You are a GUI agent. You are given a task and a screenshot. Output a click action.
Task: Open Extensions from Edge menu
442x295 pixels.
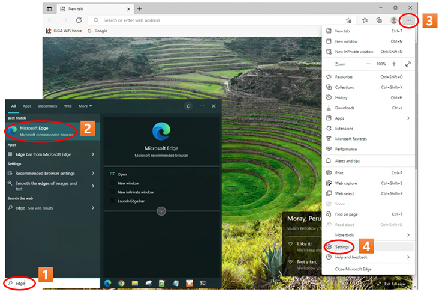coord(368,129)
